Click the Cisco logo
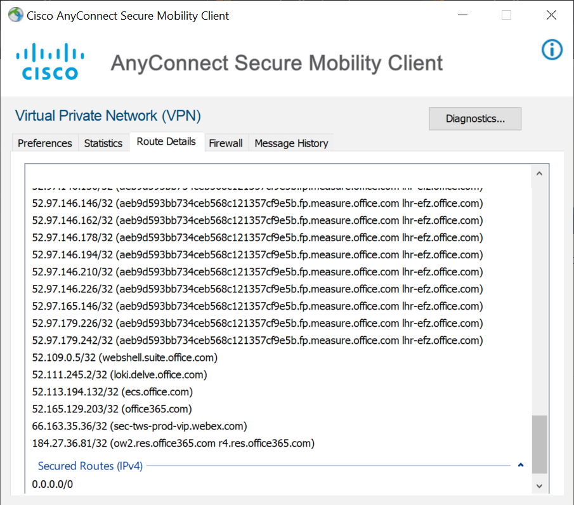This screenshot has width=574, height=505. [49, 62]
